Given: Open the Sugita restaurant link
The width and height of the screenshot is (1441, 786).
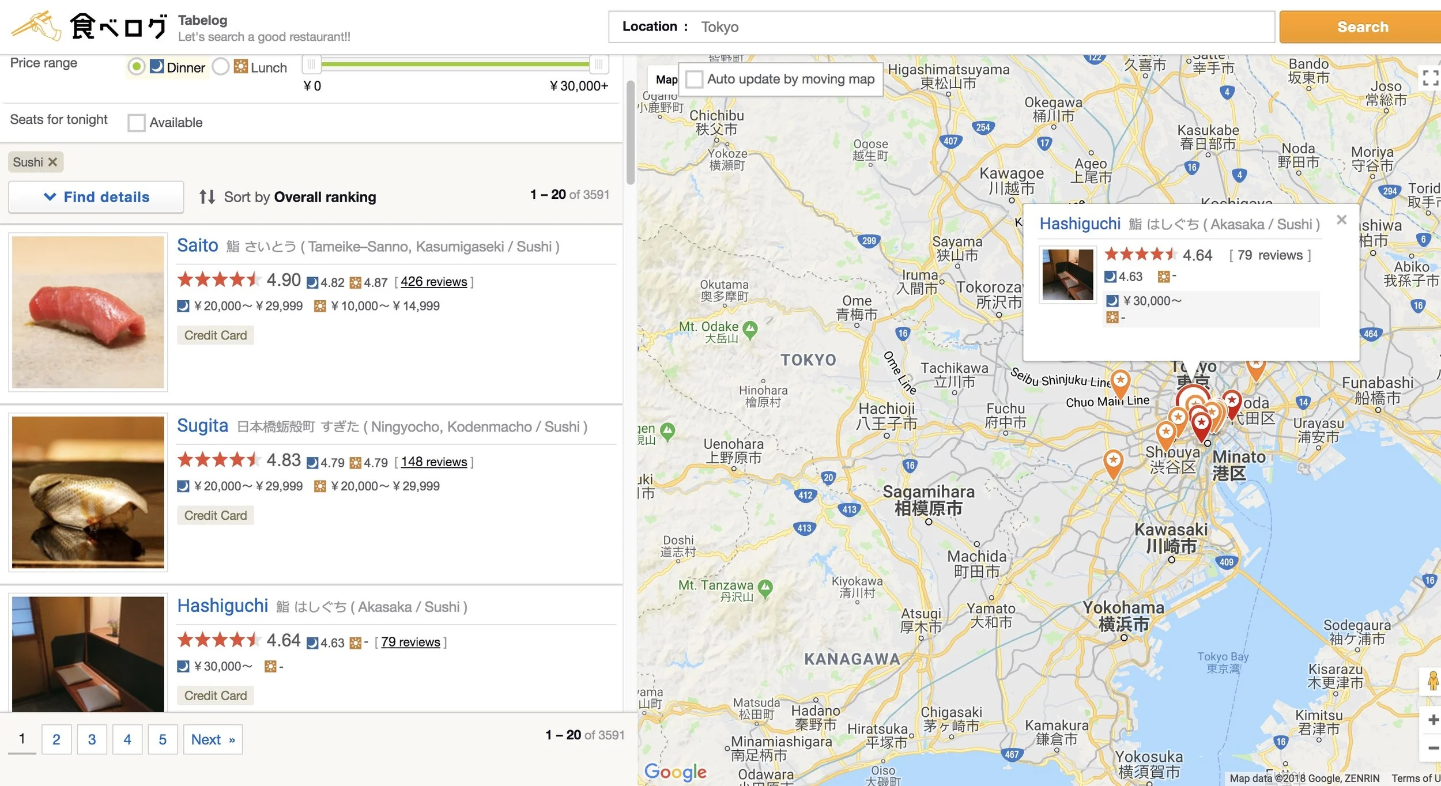Looking at the screenshot, I should tap(202, 425).
